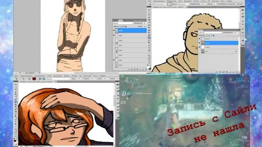Click lock transparent pixels icon in left layers panel
262x147 pixels.
120,27
